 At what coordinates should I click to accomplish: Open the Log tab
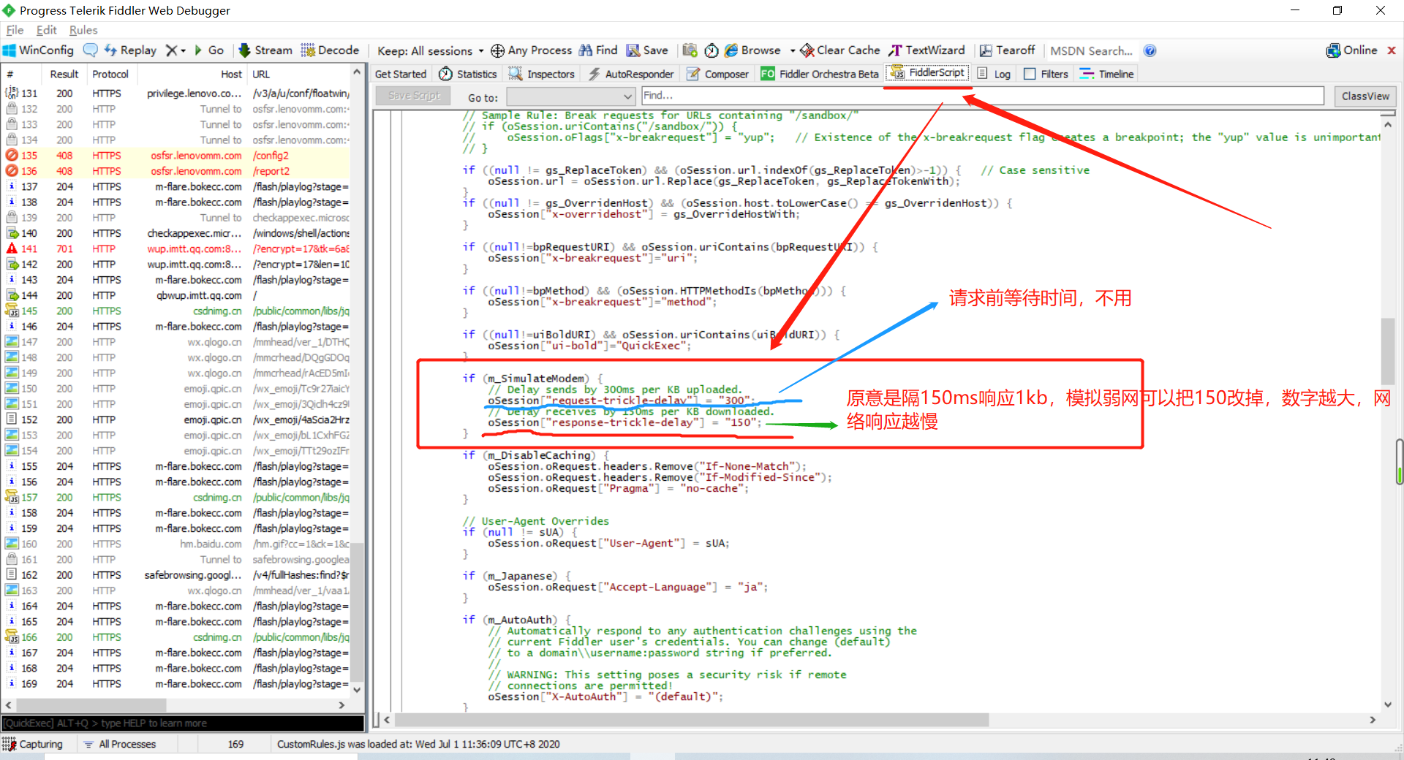coord(994,74)
